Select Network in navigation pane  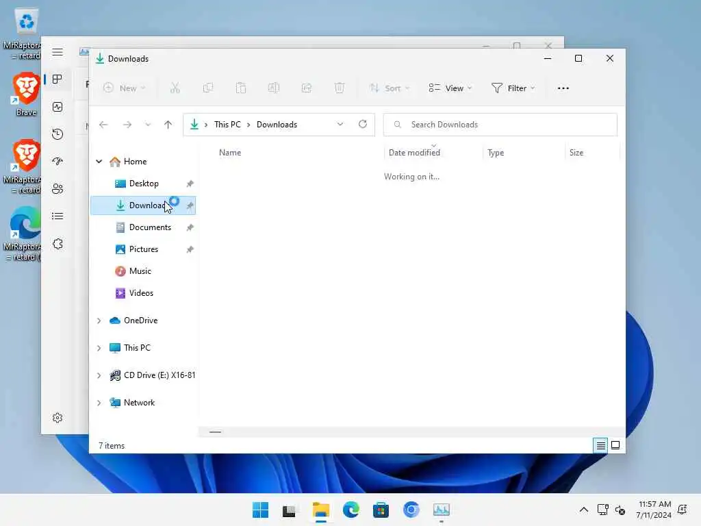click(x=143, y=403)
